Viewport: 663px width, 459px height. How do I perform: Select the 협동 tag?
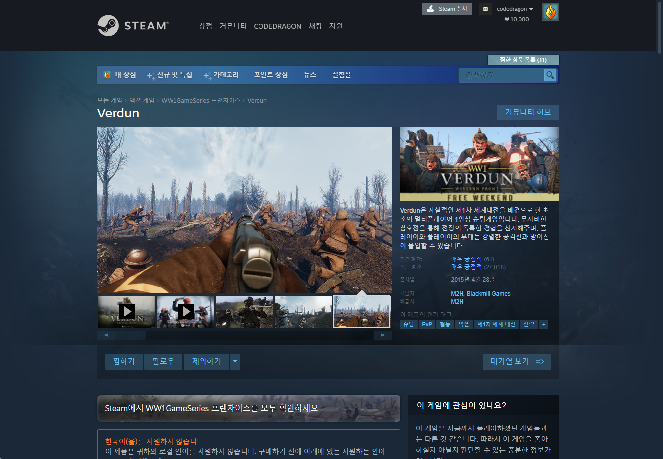click(445, 324)
